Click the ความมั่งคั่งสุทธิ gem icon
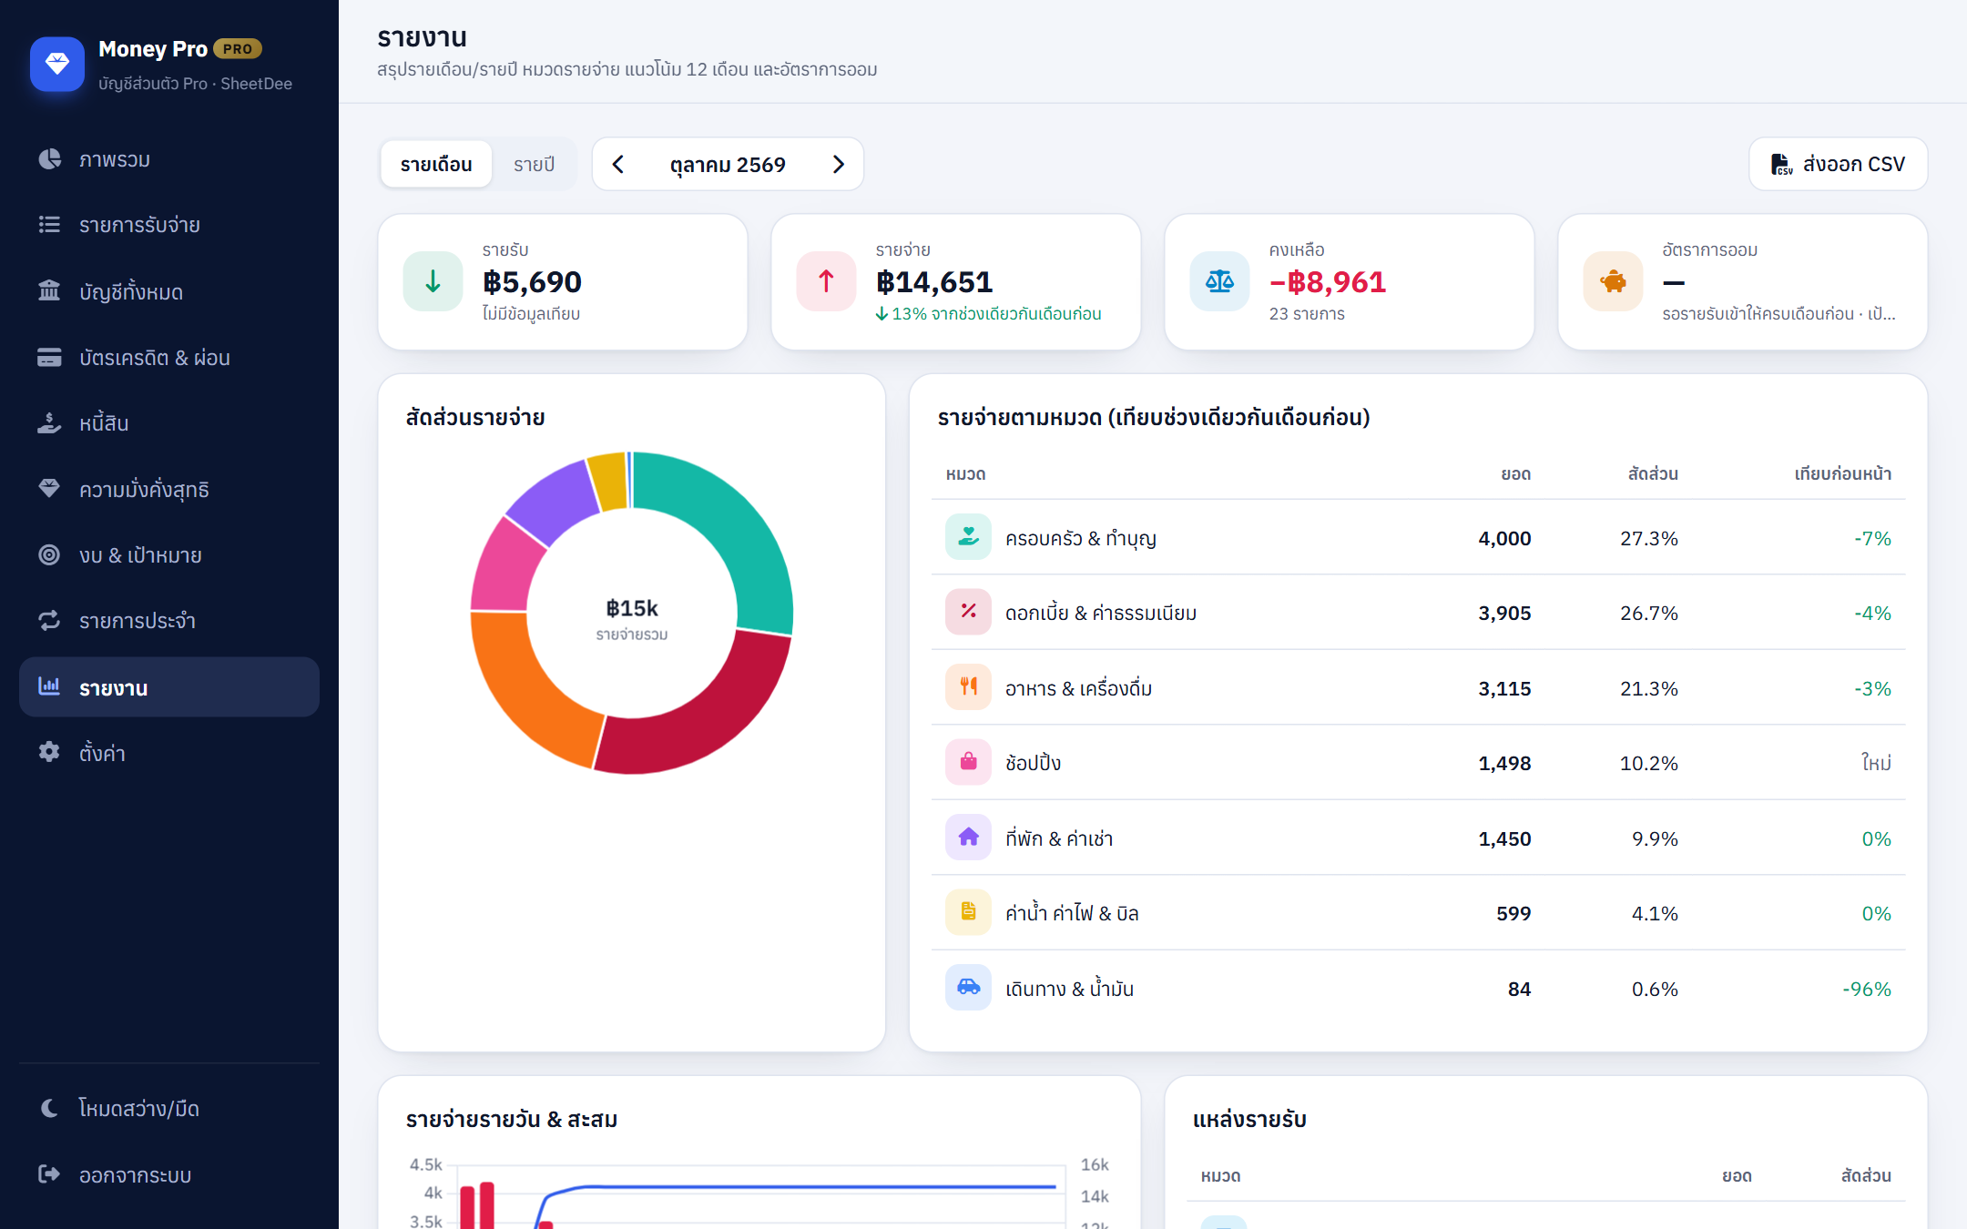 (49, 489)
